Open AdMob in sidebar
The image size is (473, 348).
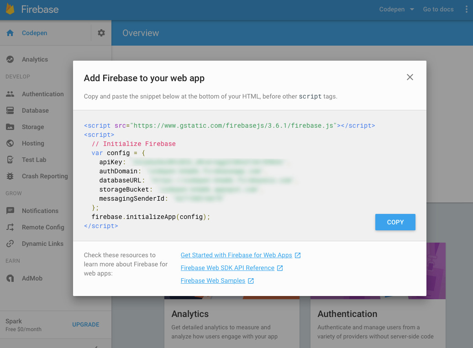32,278
